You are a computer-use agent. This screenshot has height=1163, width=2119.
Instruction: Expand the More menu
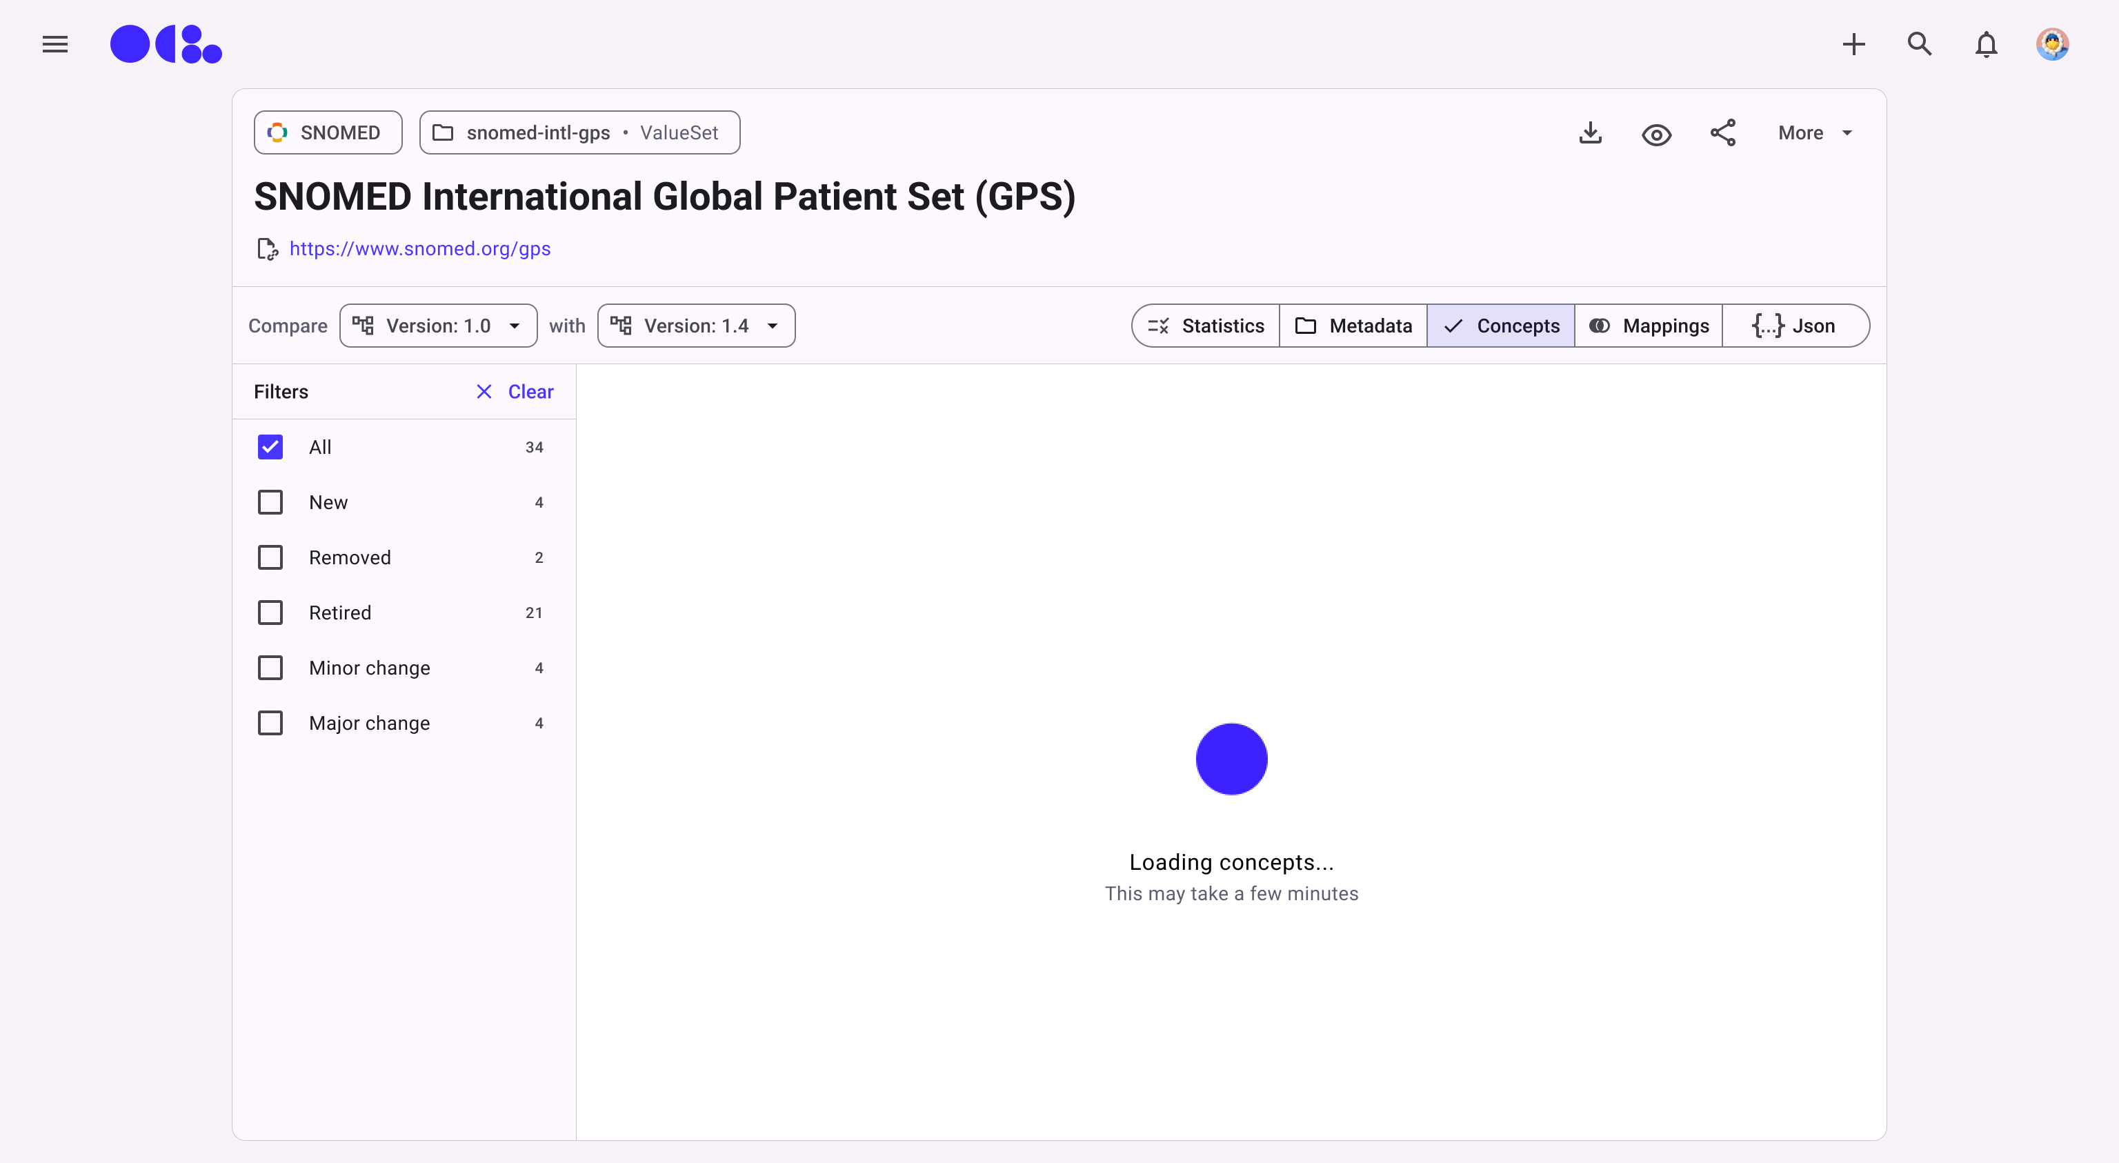tap(1815, 133)
